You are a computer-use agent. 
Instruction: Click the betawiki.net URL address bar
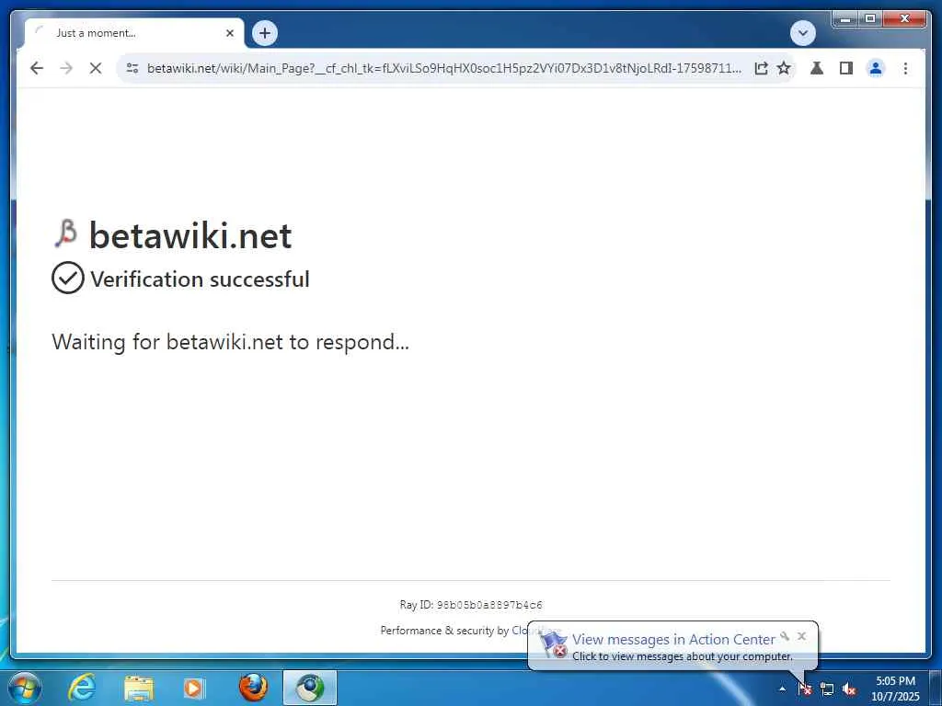coord(443,68)
